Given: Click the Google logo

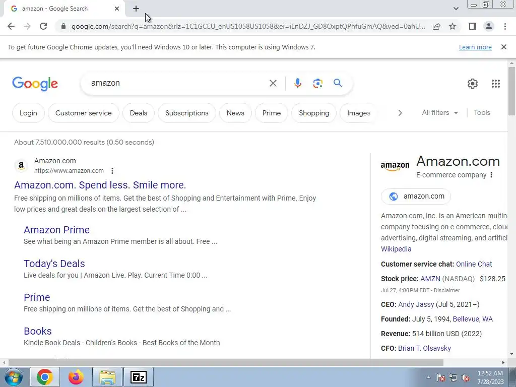Looking at the screenshot, I should 35,84.
